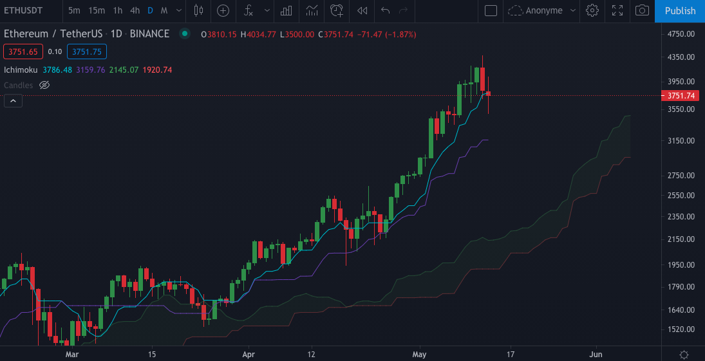Open the financials bar chart icon
This screenshot has width=705, height=361.
pos(287,10)
